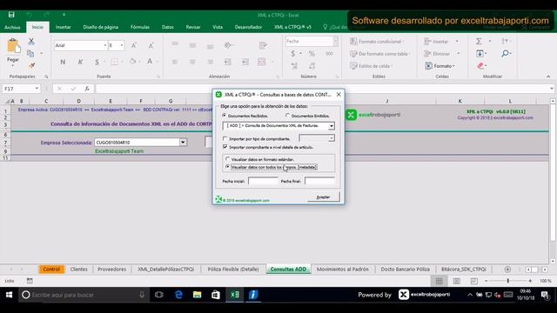557x313 pixels.
Task: Open the Empresa Seleccionada dropdown
Action: click(x=183, y=143)
